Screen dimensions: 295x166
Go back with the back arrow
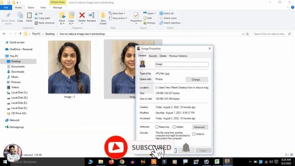(x=4, y=34)
